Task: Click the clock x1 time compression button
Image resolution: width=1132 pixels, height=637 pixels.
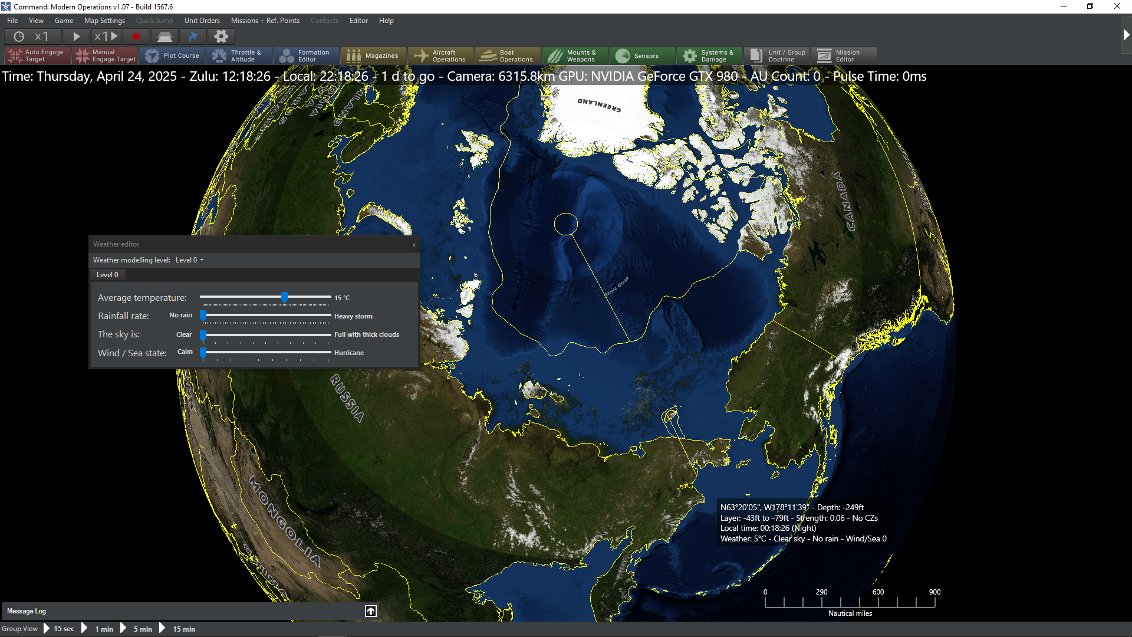Action: 31,37
